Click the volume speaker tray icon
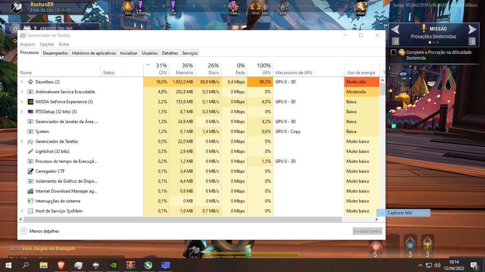Image resolution: width=485 pixels, height=272 pixels. (438, 265)
